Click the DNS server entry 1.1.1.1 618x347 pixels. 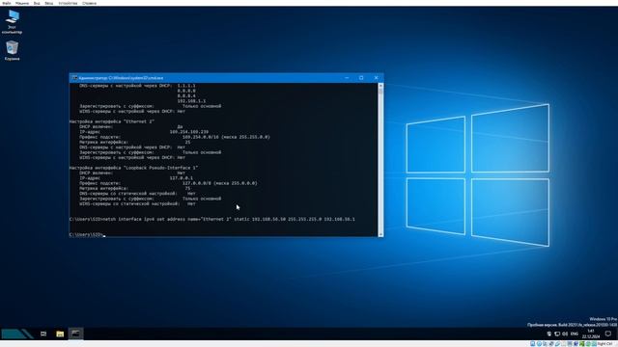[x=186, y=86]
